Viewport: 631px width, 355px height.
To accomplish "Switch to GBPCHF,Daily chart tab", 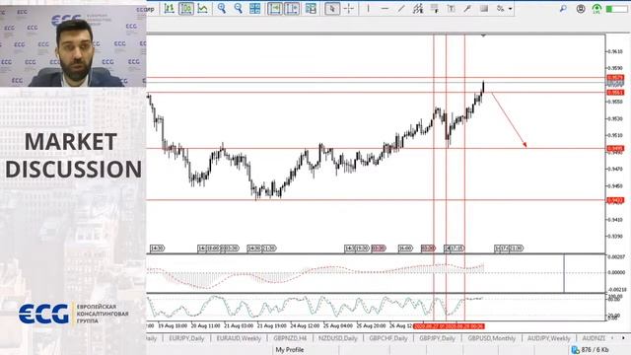I will [388, 338].
